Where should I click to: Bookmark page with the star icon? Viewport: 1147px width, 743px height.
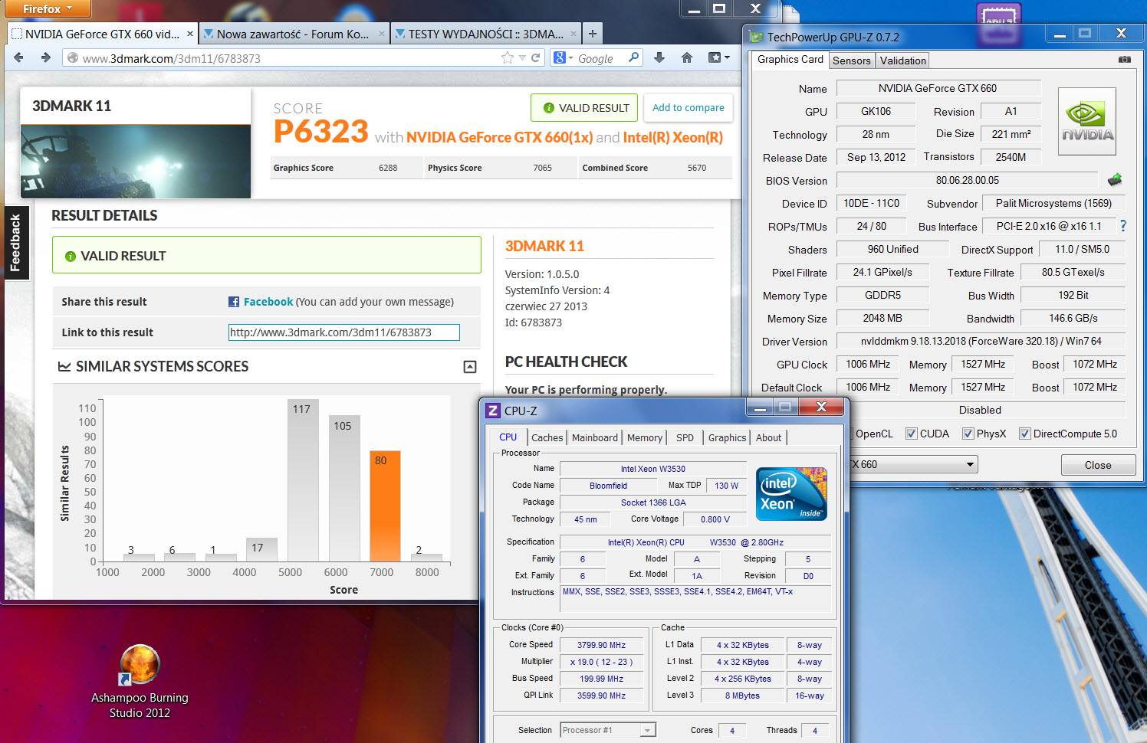pos(508,57)
